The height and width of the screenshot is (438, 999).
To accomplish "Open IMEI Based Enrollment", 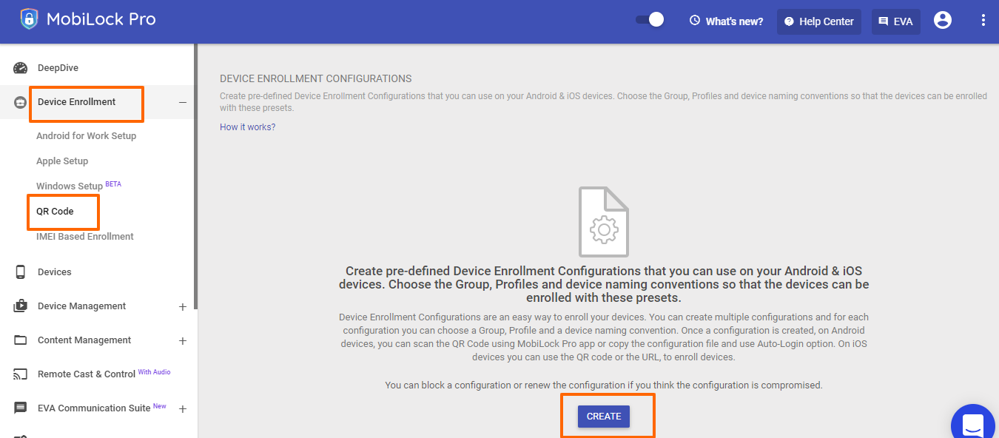I will tap(85, 237).
